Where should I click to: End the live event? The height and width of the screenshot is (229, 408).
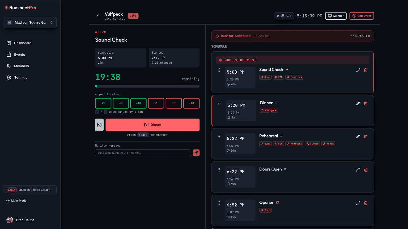tap(362, 16)
